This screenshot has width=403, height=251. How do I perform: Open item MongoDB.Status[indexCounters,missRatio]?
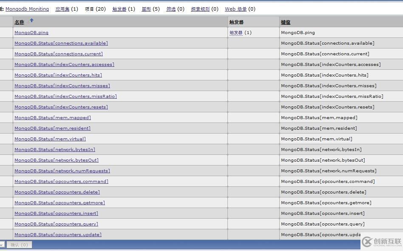click(x=65, y=97)
